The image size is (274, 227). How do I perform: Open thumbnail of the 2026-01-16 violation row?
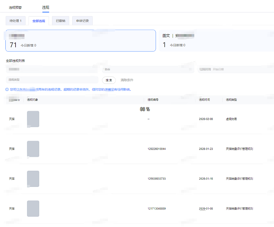click(33, 179)
